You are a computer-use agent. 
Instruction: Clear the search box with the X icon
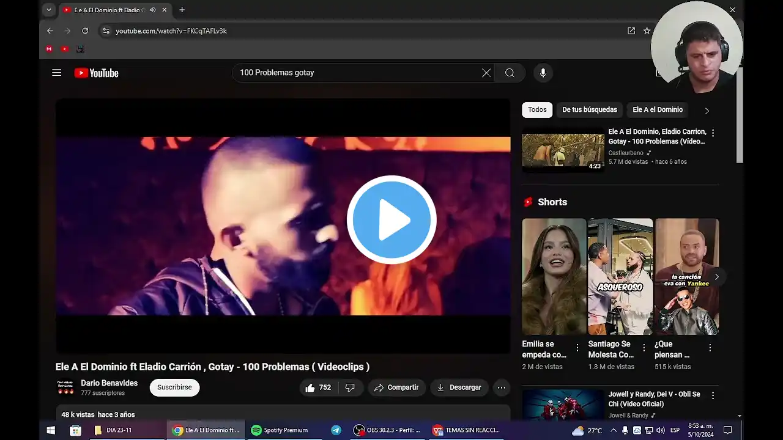pos(486,73)
